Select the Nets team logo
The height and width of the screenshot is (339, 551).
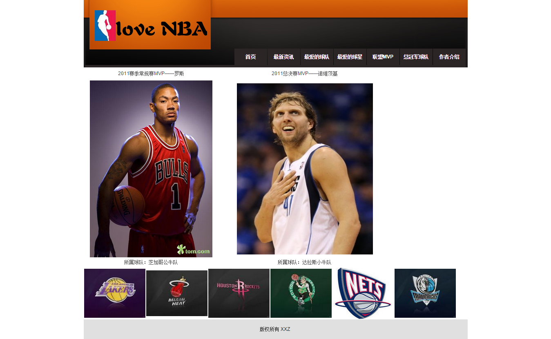pyautogui.click(x=363, y=293)
